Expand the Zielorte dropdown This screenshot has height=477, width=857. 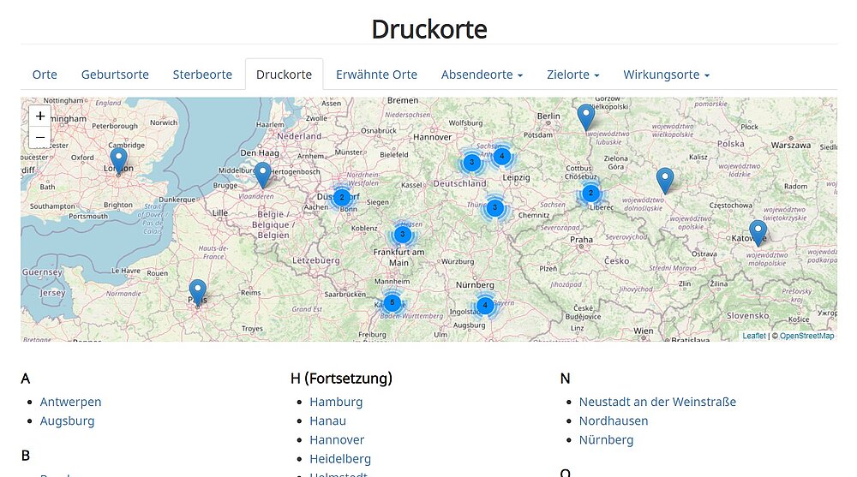(x=572, y=75)
